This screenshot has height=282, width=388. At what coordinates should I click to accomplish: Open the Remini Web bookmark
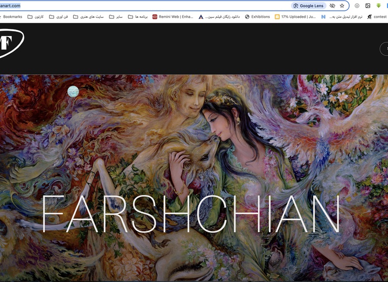(173, 17)
